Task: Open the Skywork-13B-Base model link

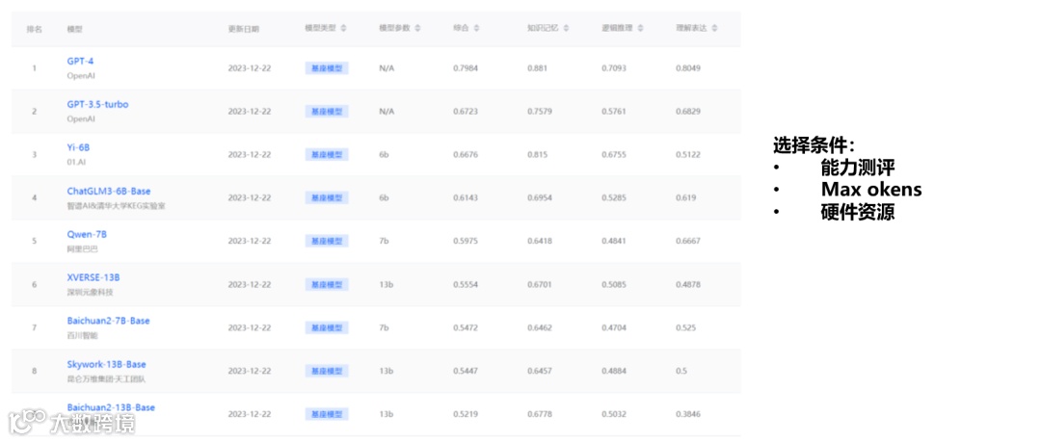Action: [106, 364]
